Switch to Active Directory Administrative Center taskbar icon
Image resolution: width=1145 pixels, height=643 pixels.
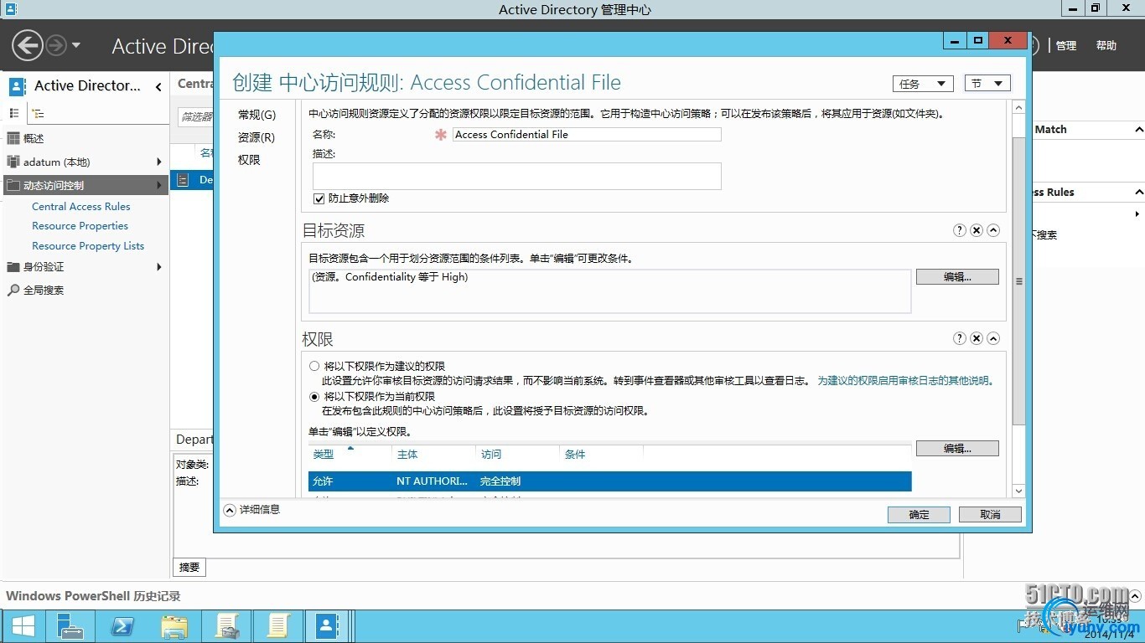(327, 626)
